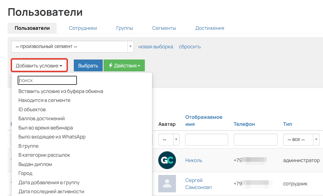The image size is (323, 196).
Task: Click the placeholder avatar of Сергей Самсоновп
Action: [167, 184]
